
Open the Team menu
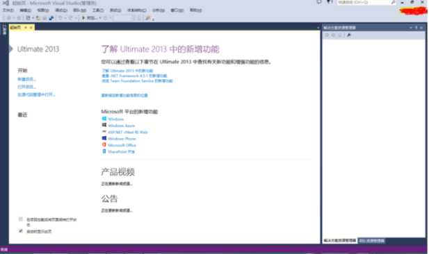80,10
